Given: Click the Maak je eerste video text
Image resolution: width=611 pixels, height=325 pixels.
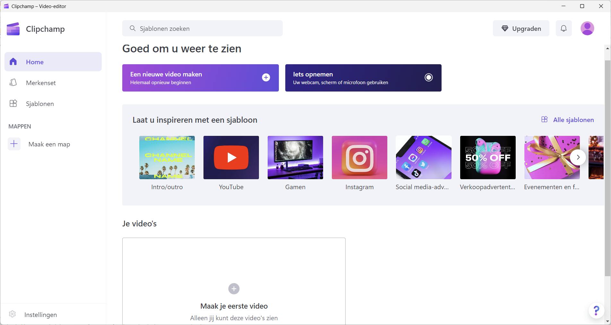Looking at the screenshot, I should tap(234, 306).
